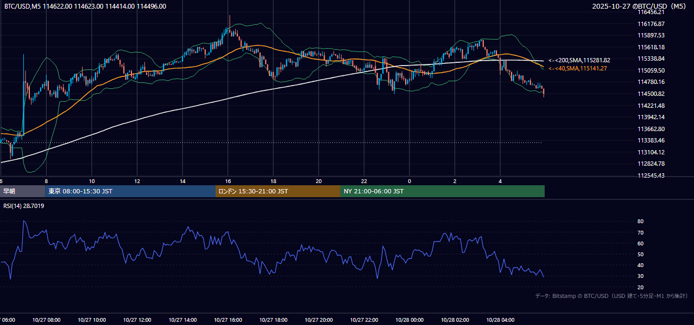Click price axis value 113383.46
Viewport: 694px width, 325px height.
651,140
